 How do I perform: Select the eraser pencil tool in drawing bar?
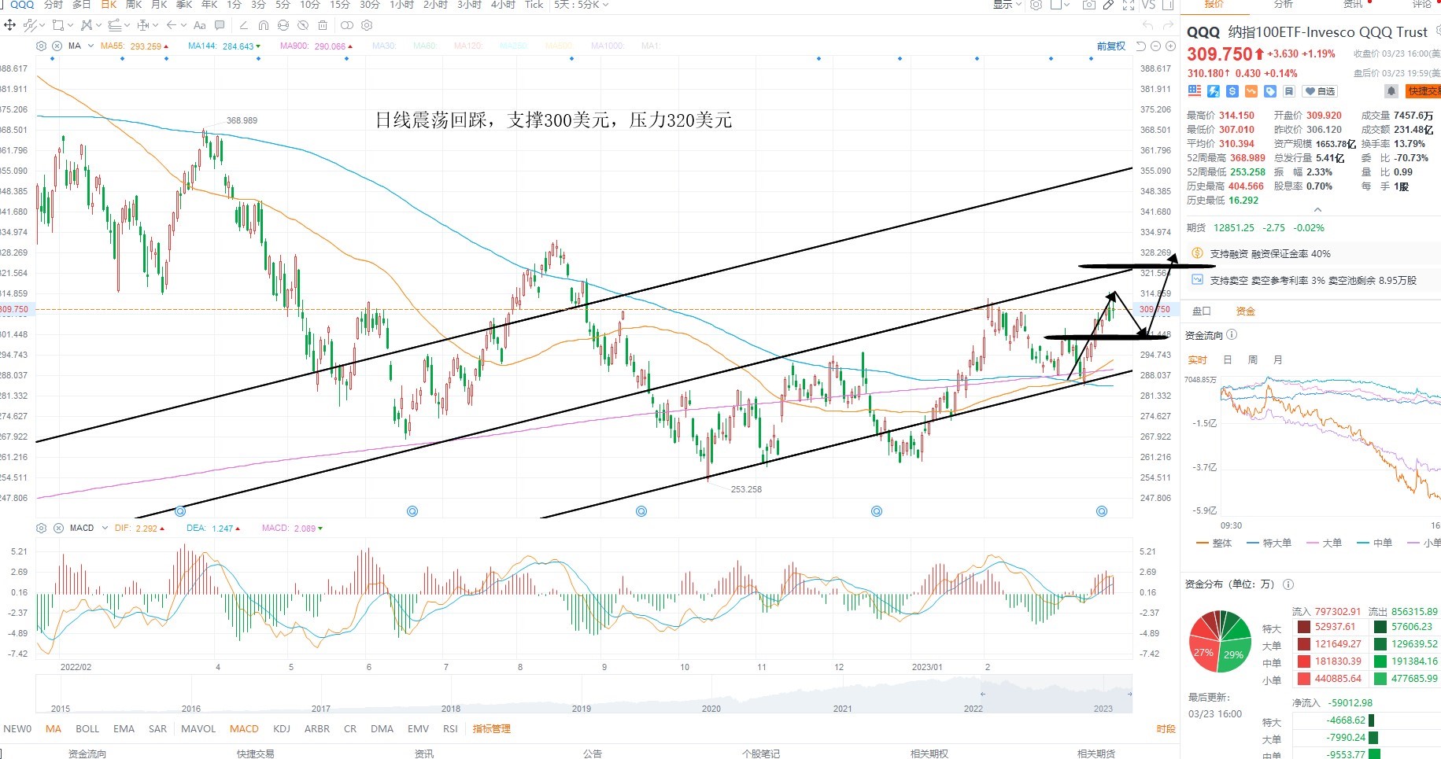243,25
